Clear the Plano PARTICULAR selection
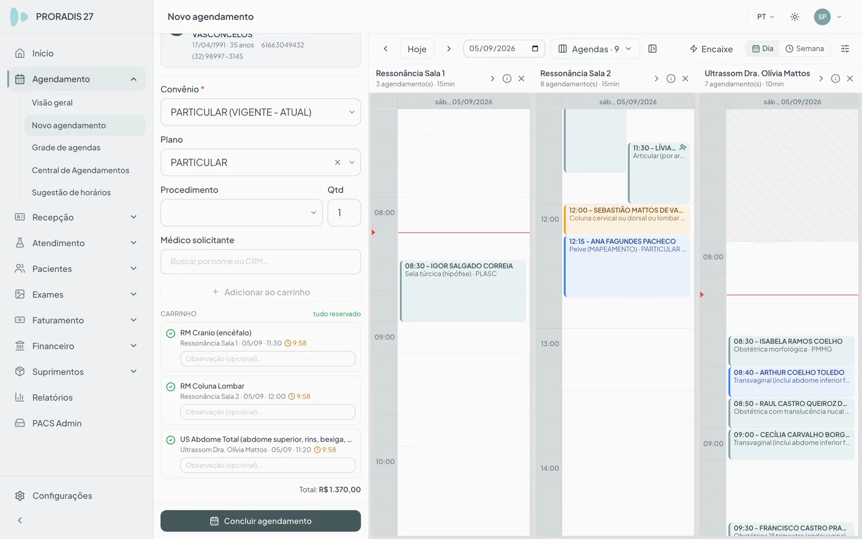The height and width of the screenshot is (539, 862). (x=338, y=162)
